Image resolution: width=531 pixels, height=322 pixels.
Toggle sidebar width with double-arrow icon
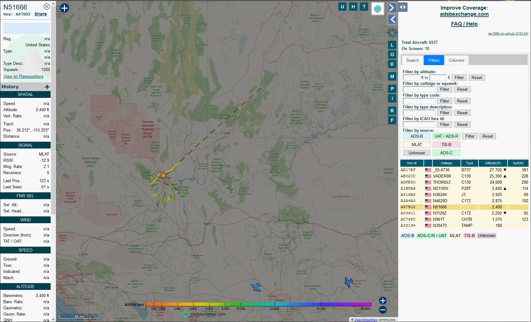pyautogui.click(x=403, y=7)
